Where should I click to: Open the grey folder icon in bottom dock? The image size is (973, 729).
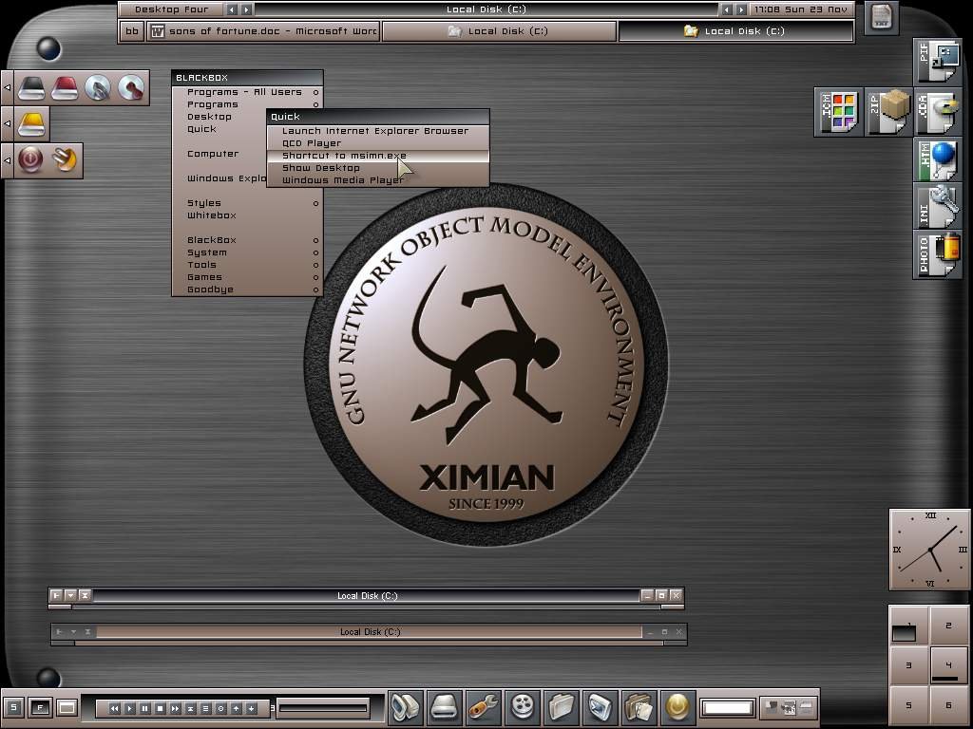562,706
